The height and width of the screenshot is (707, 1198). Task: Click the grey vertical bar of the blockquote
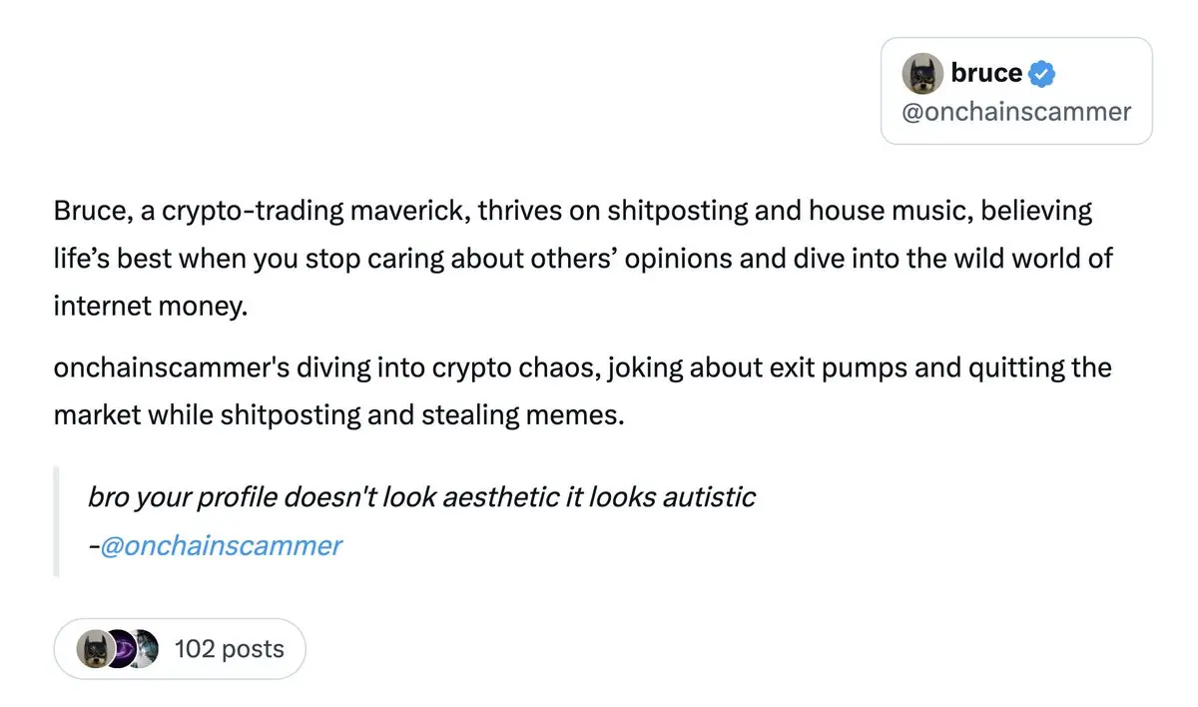coord(56,521)
